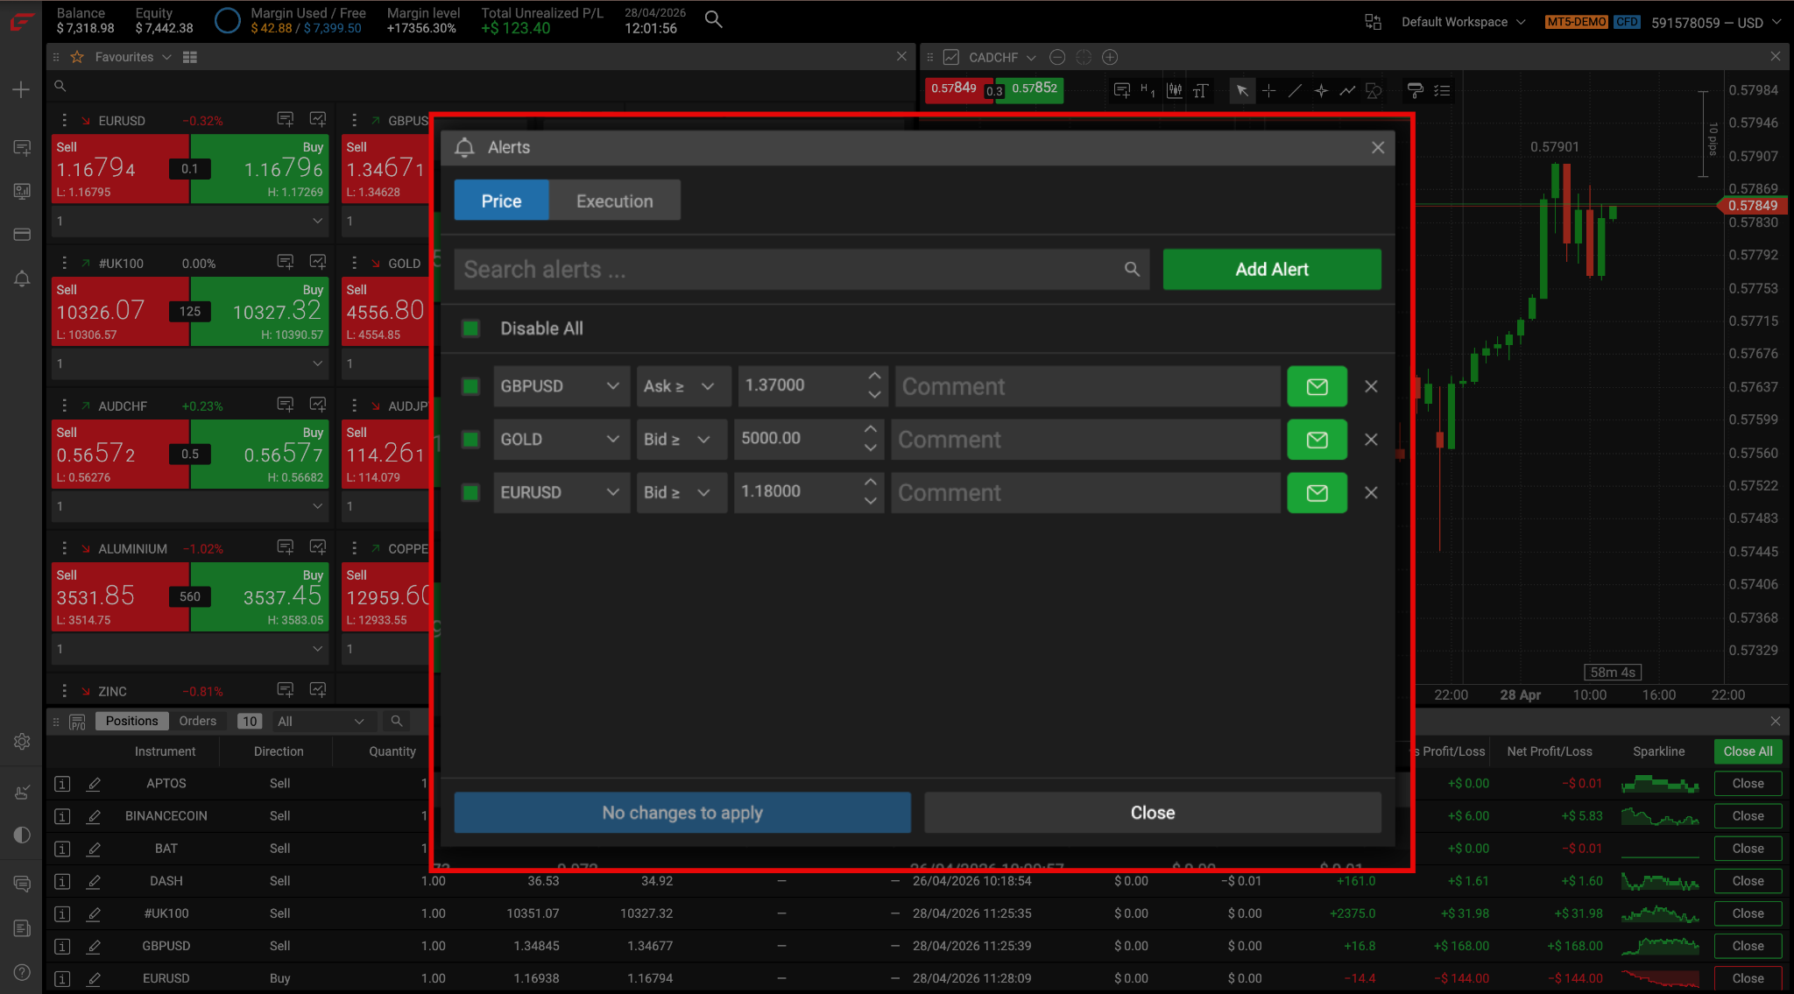This screenshot has width=1794, height=994.
Task: Open the Ask ≥ condition dropdown
Action: pyautogui.click(x=683, y=386)
